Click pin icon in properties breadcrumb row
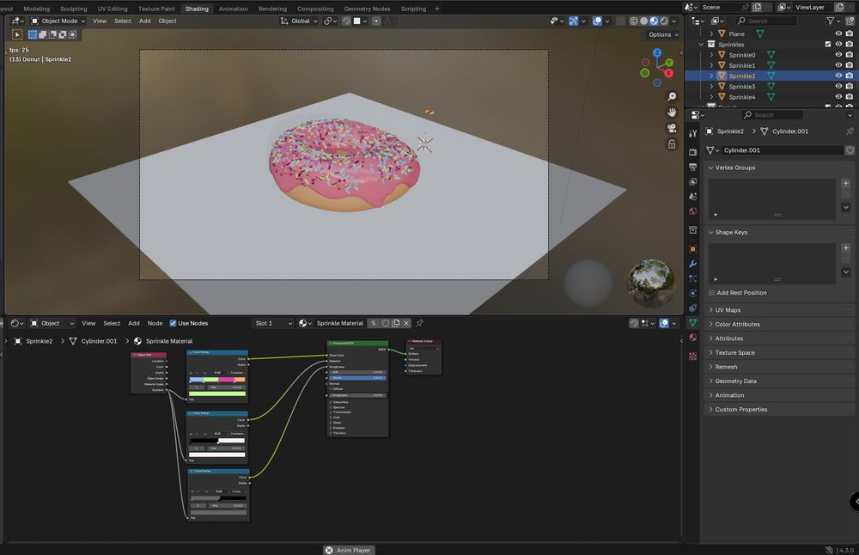859x555 pixels. 850,131
